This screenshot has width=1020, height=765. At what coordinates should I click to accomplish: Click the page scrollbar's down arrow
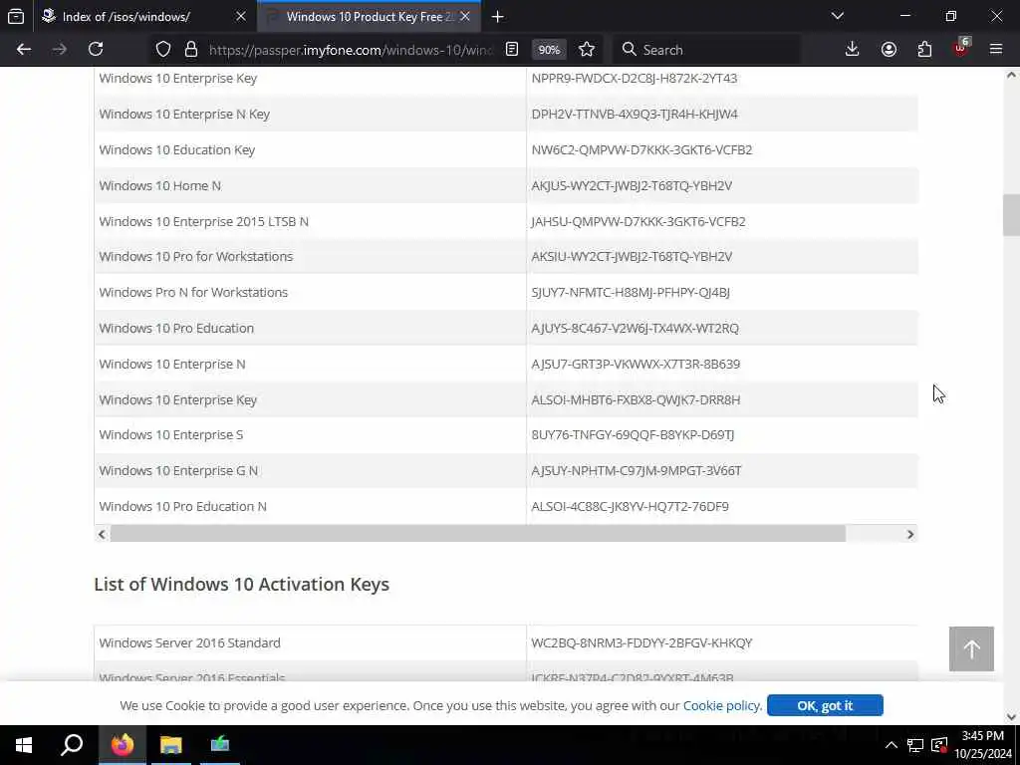click(x=1011, y=717)
